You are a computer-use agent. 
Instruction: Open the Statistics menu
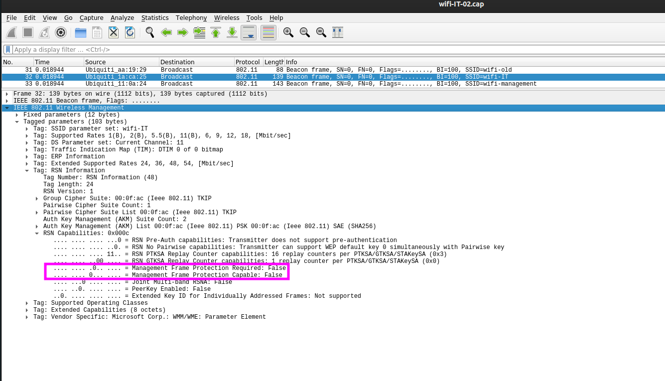[x=155, y=18]
